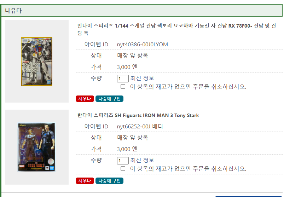284x197 pixels.
Task: Open the Gundam RX 78F00 product thumbnail
Action: tap(36, 62)
